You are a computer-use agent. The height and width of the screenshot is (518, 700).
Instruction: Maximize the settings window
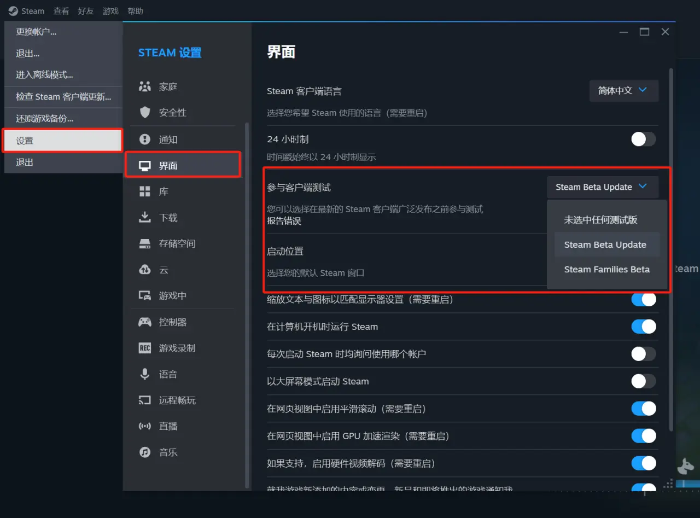coord(645,32)
